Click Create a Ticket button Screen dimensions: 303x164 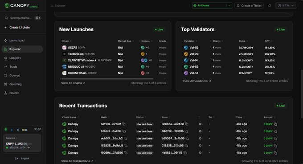[x=249, y=6]
